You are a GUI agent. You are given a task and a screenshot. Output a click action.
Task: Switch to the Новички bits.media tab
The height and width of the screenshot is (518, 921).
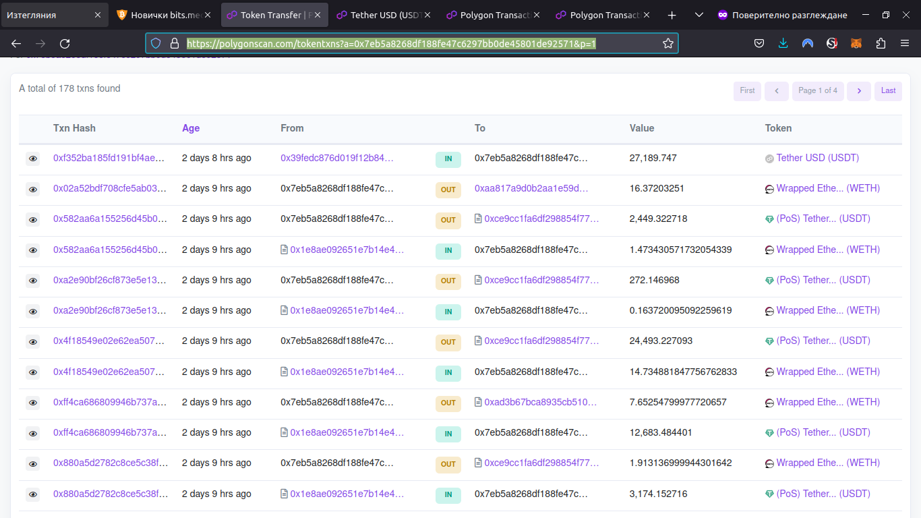[x=165, y=15]
